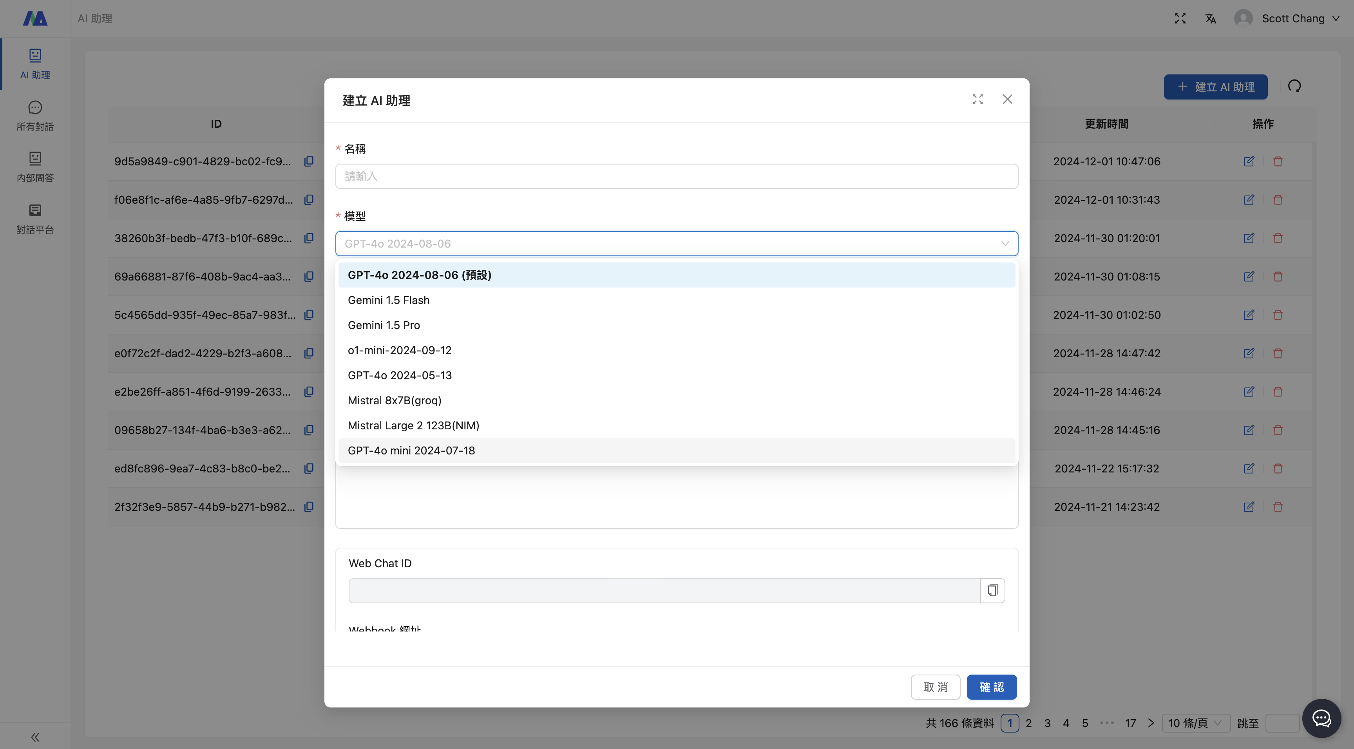Click the copy icon beside Web Chat ID
Viewport: 1354px width, 749px height.
tap(992, 590)
